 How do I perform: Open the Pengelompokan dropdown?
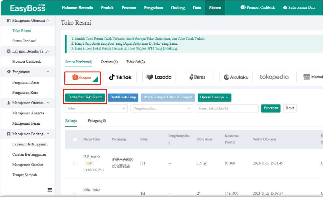tap(162, 108)
